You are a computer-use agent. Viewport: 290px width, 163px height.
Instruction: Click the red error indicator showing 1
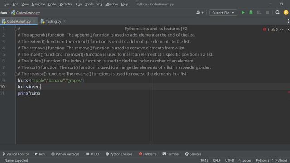coord(266,29)
